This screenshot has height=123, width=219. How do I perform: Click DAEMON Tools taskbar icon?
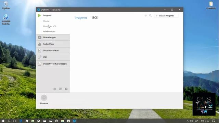(x=75, y=121)
